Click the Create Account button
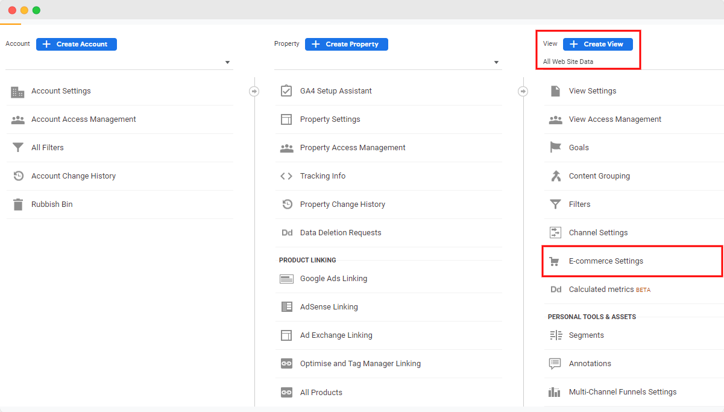724x412 pixels. coord(76,44)
